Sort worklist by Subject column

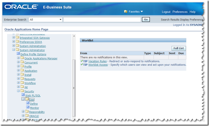coord(159,53)
